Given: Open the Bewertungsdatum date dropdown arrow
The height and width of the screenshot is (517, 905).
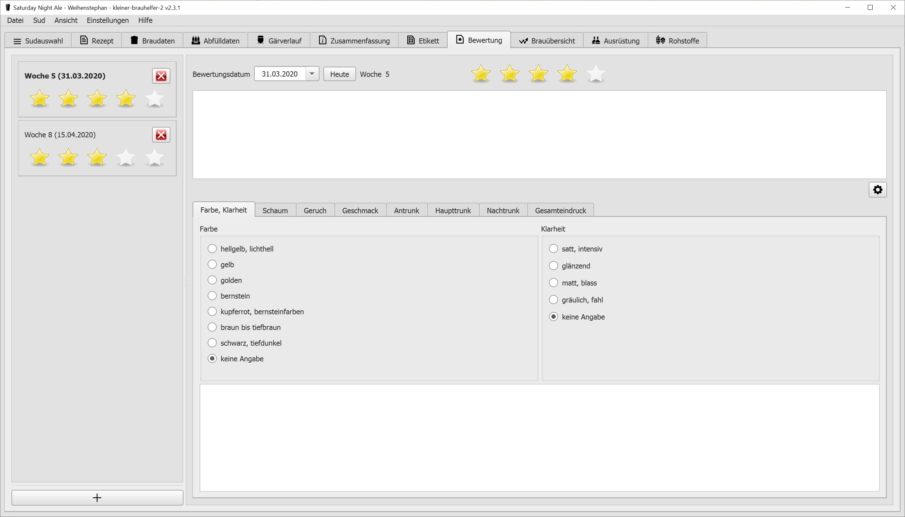Looking at the screenshot, I should click(x=312, y=74).
